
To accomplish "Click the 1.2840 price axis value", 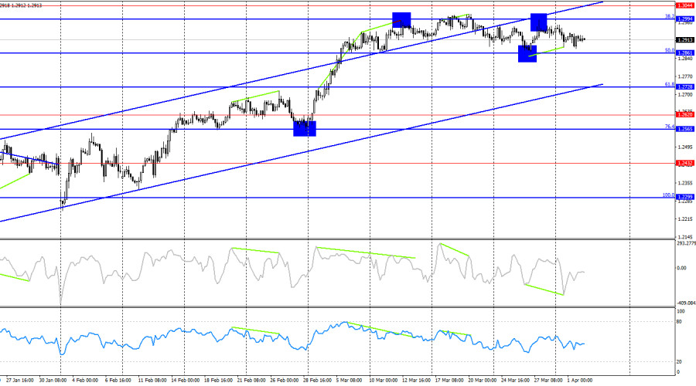I will [685, 59].
